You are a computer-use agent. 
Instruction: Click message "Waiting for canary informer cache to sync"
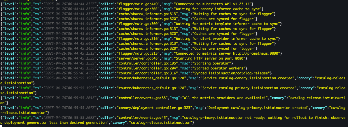click(x=219, y=9)
